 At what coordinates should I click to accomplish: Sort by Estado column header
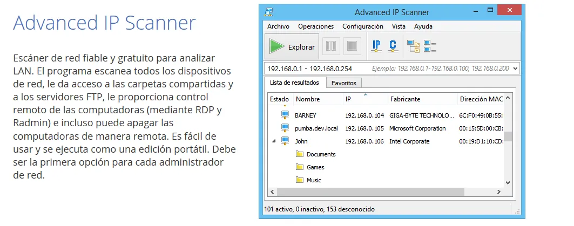pyautogui.click(x=280, y=99)
